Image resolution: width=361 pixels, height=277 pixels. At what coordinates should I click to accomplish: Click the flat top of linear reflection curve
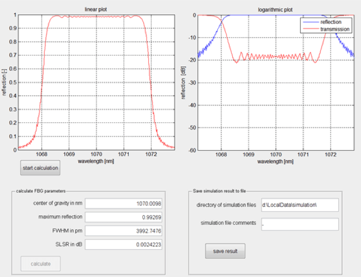point(96,16)
